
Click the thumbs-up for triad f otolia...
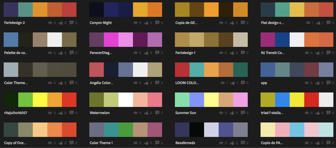[318, 113]
